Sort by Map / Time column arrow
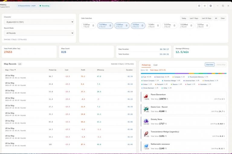This screenshot has height=154, width=232. pyautogui.click(x=15, y=70)
